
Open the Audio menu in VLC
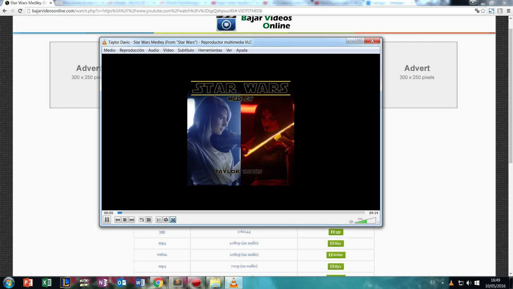pos(153,50)
